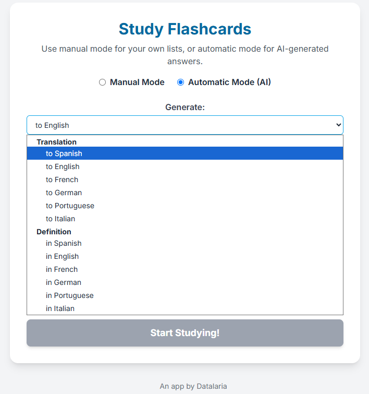Screen dimensions: 369x394
Task: Choose 'in Spanish' definition option
Action: point(64,243)
